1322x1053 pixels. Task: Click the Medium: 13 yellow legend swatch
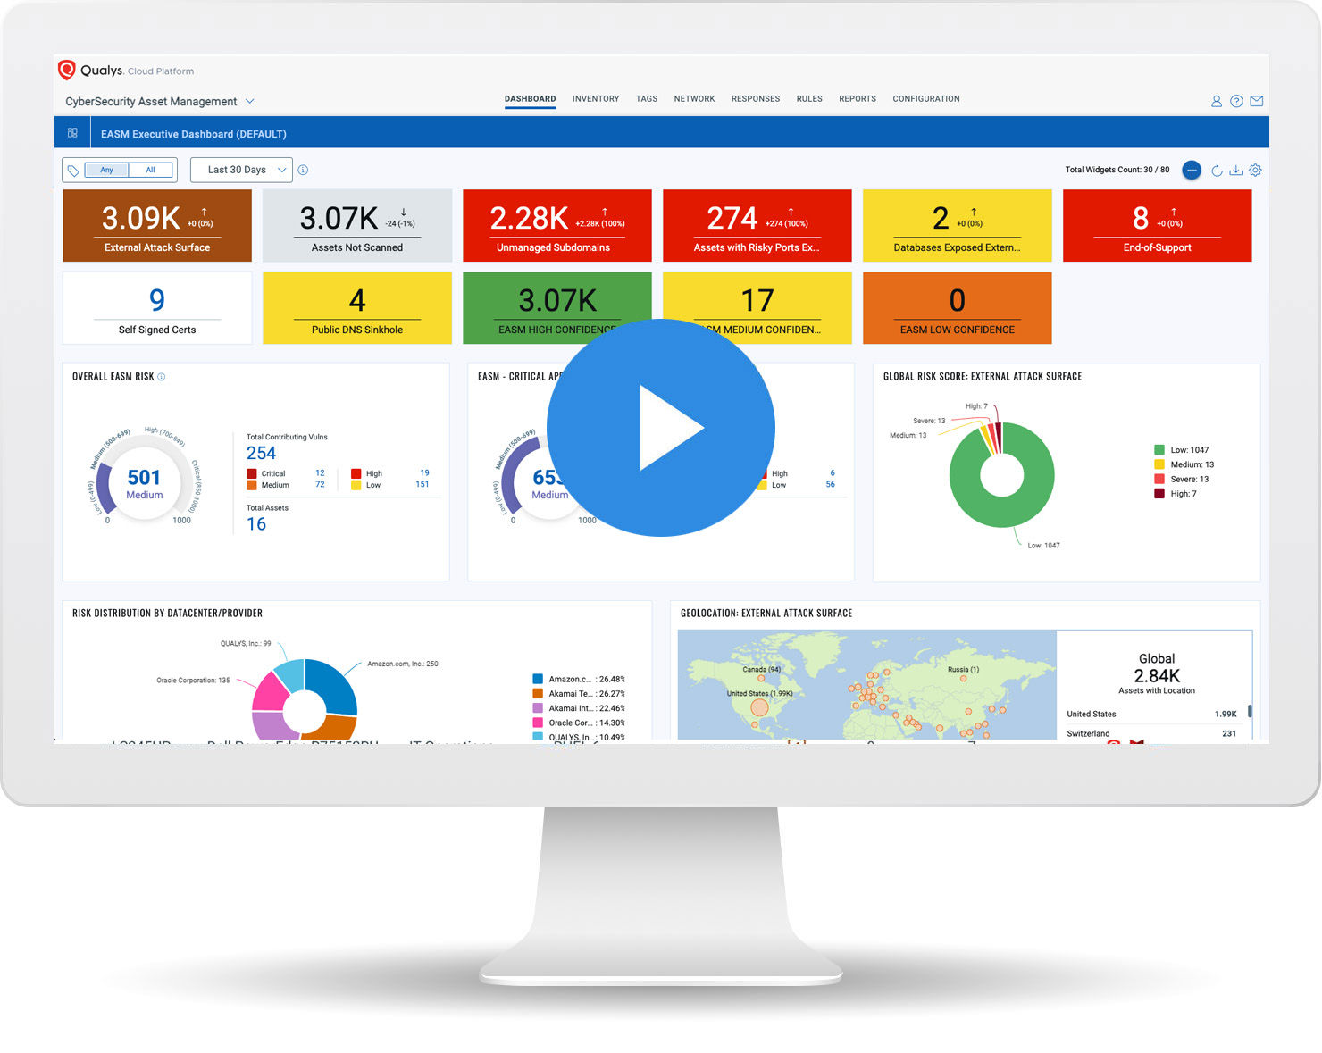(x=1159, y=464)
